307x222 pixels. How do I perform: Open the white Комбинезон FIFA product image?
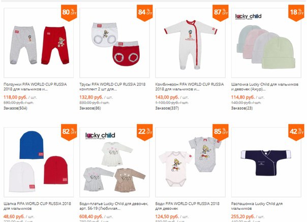190,43
